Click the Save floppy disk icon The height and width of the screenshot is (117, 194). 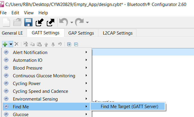point(28,22)
